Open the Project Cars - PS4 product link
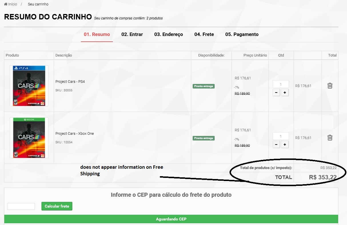Image resolution: width=347 pixels, height=225 pixels. pyautogui.click(x=70, y=82)
